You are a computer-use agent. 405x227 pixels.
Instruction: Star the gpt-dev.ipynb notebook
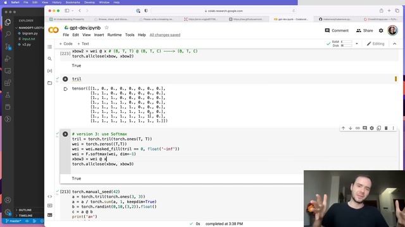point(106,28)
